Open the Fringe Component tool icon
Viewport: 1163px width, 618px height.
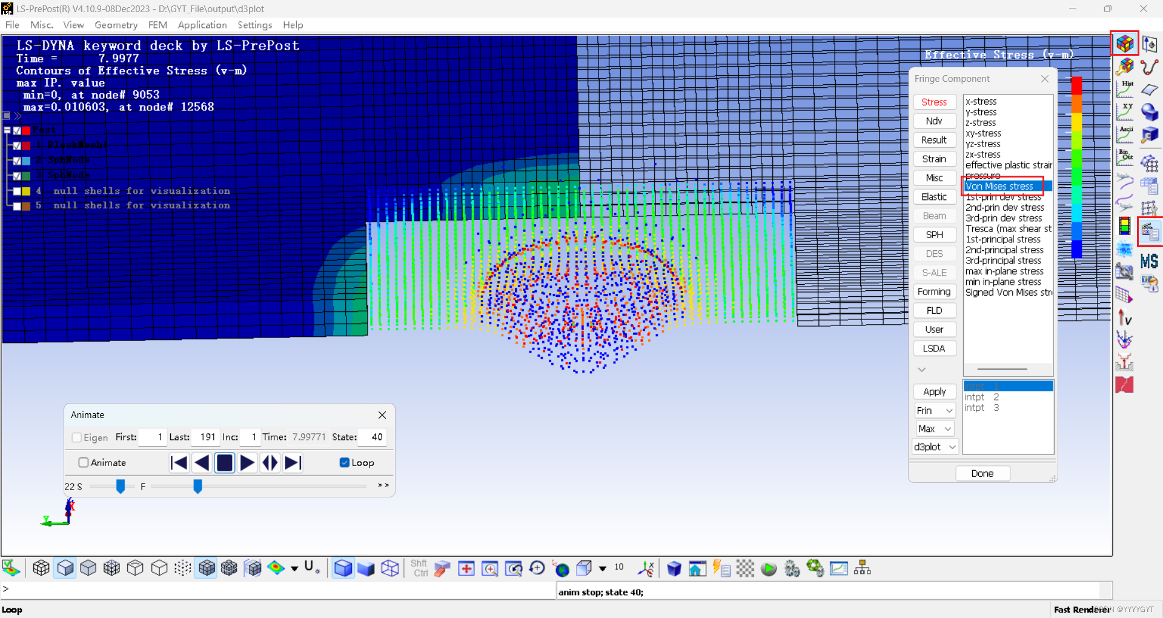pyautogui.click(x=1125, y=44)
